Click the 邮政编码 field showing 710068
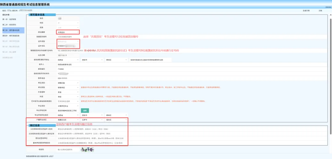 [x=68, y=69]
